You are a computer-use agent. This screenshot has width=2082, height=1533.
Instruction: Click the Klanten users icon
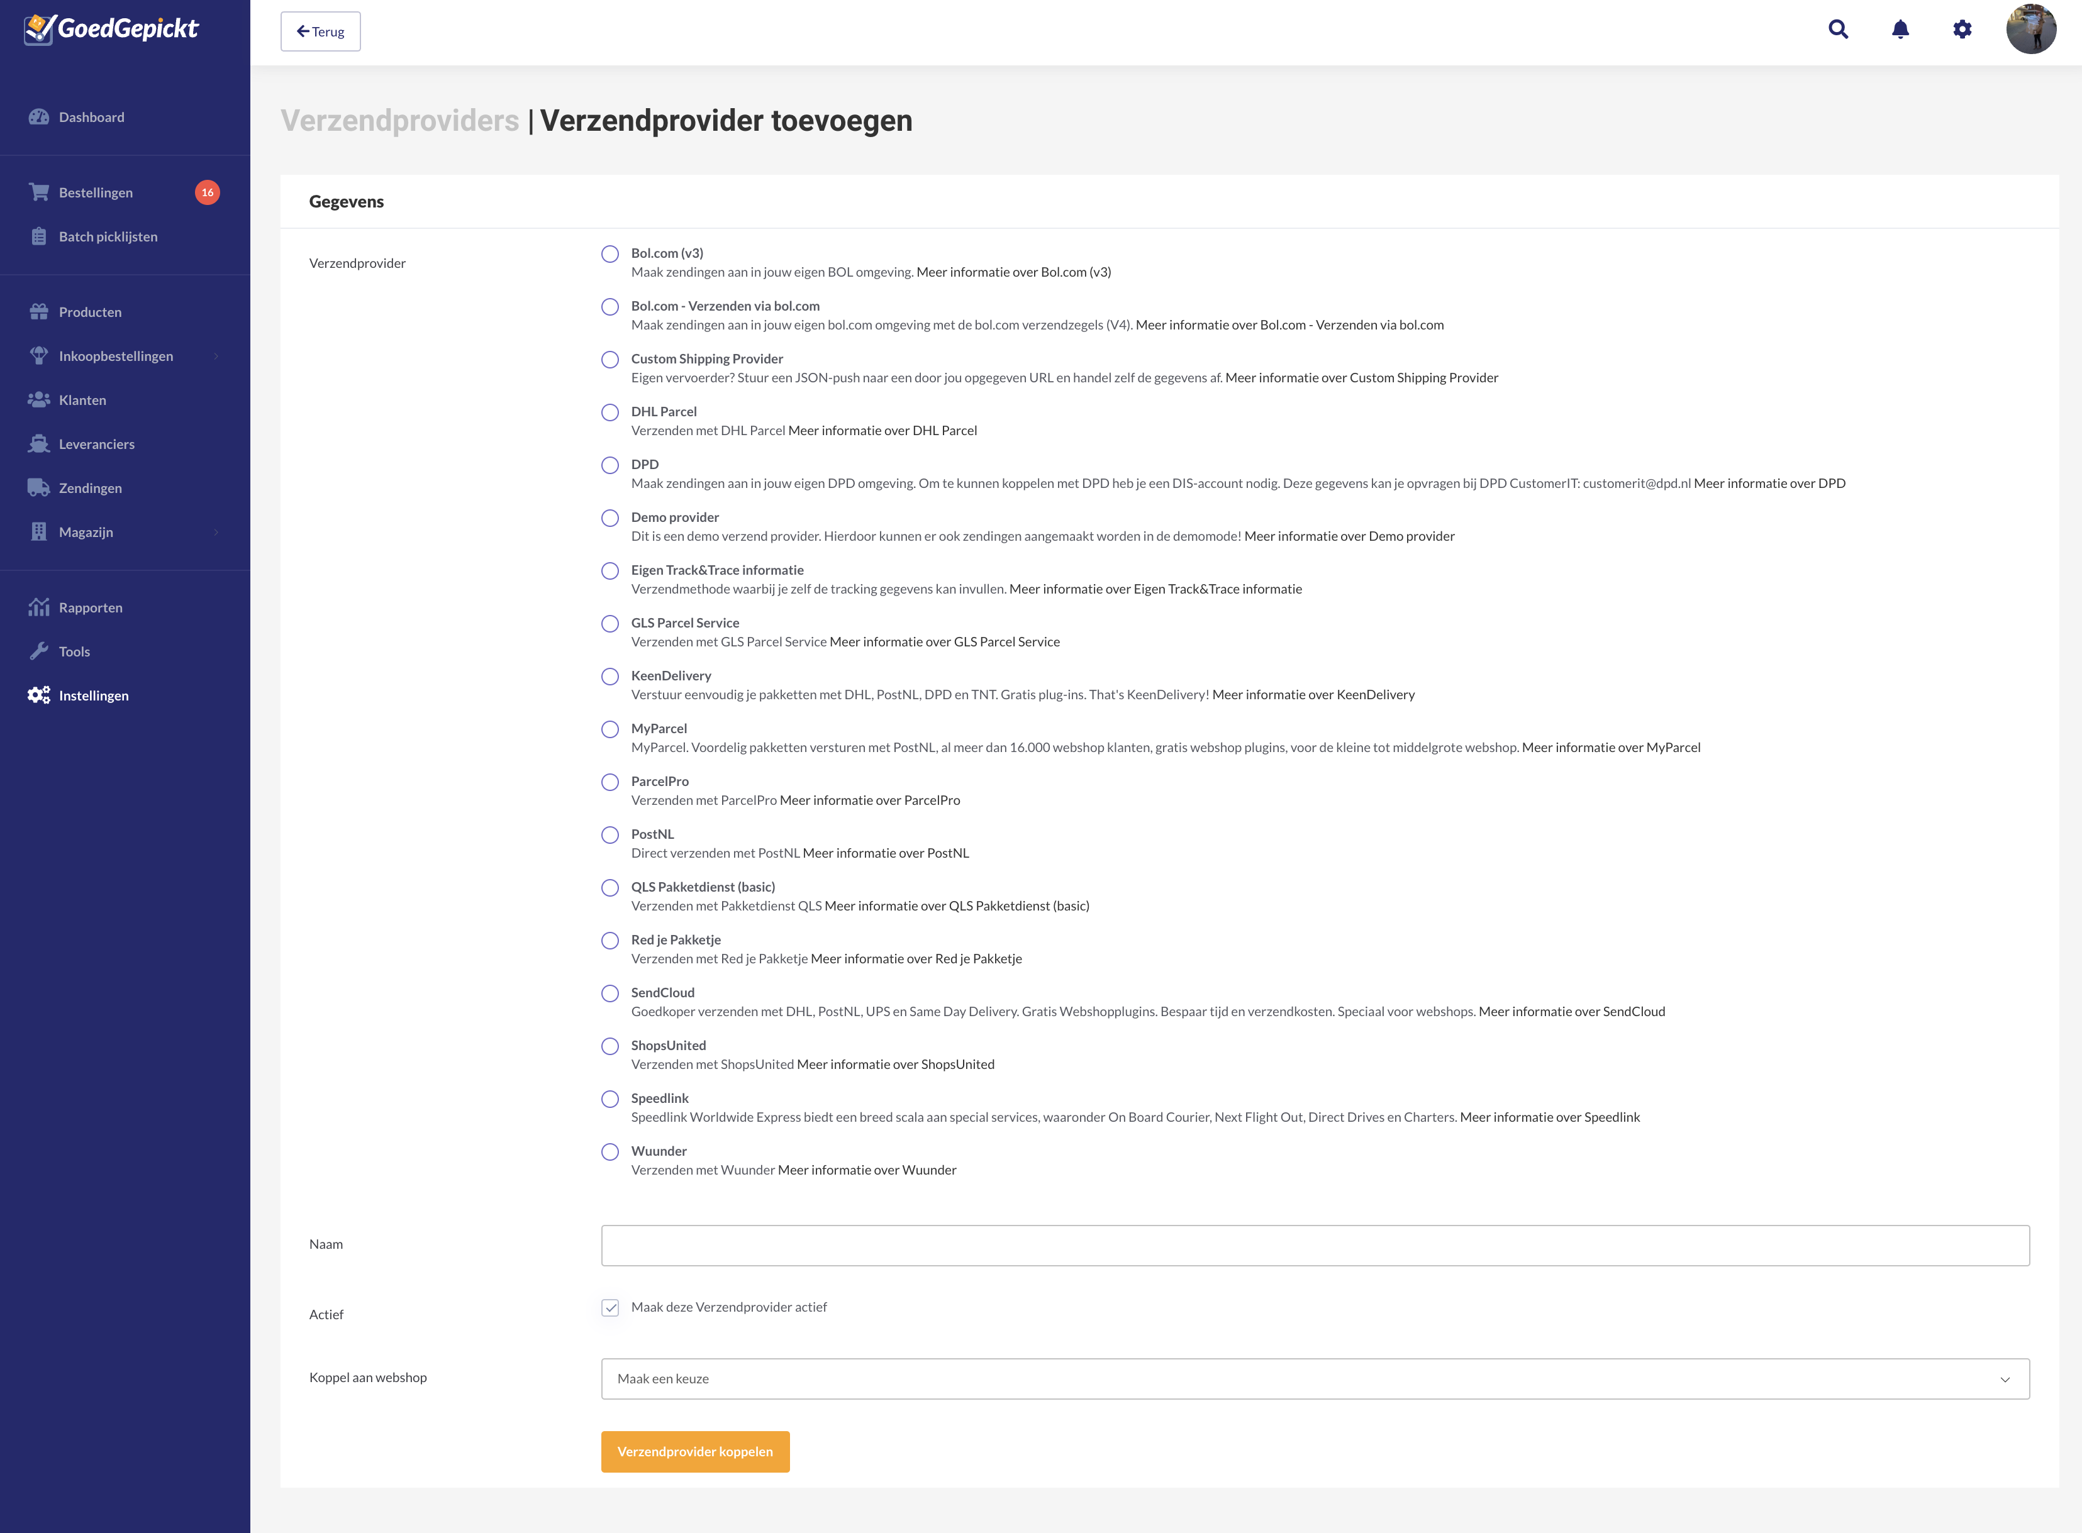(x=39, y=400)
